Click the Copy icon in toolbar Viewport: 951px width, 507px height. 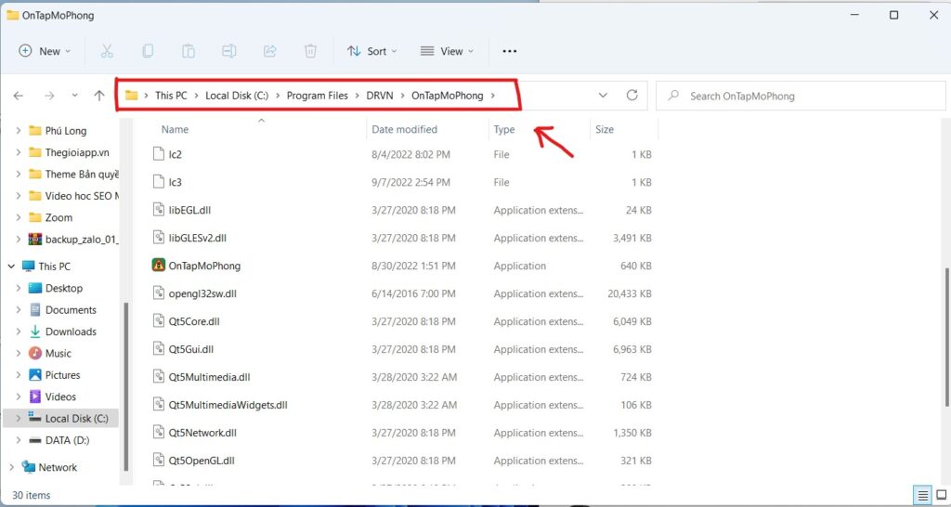pyautogui.click(x=148, y=52)
